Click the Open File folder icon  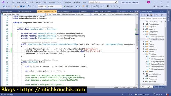tap(18, 6)
